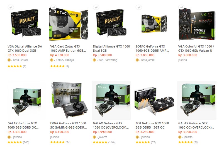Click the star rating with 146 reviews

coord(100,142)
